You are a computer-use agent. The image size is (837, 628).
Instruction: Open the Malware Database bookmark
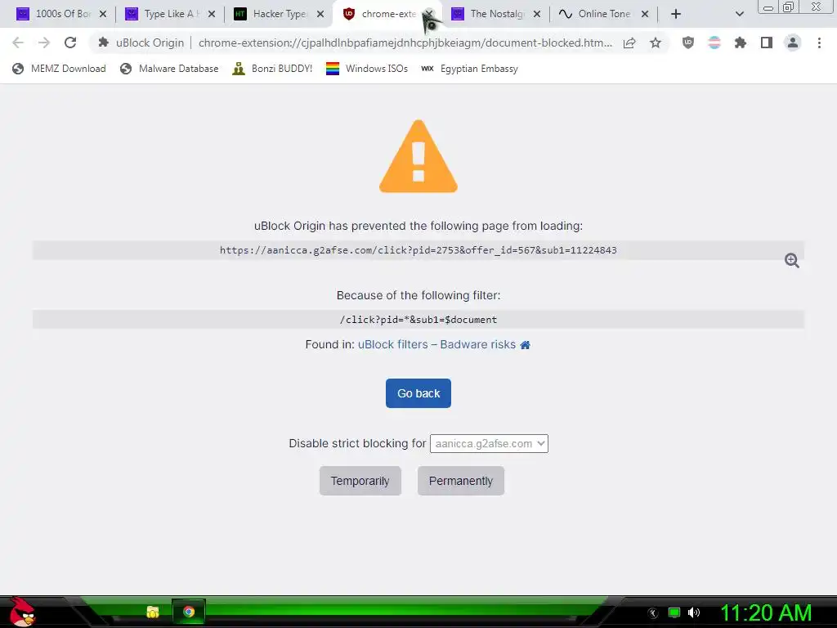[170, 69]
